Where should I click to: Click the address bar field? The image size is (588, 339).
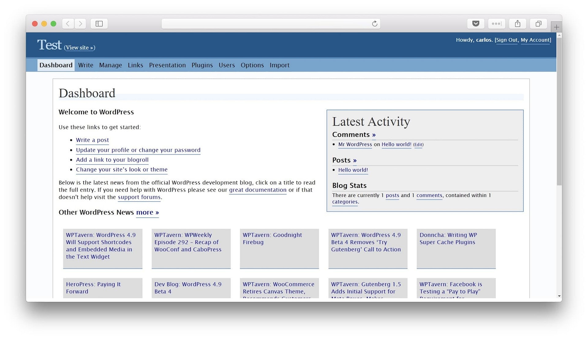point(271,24)
